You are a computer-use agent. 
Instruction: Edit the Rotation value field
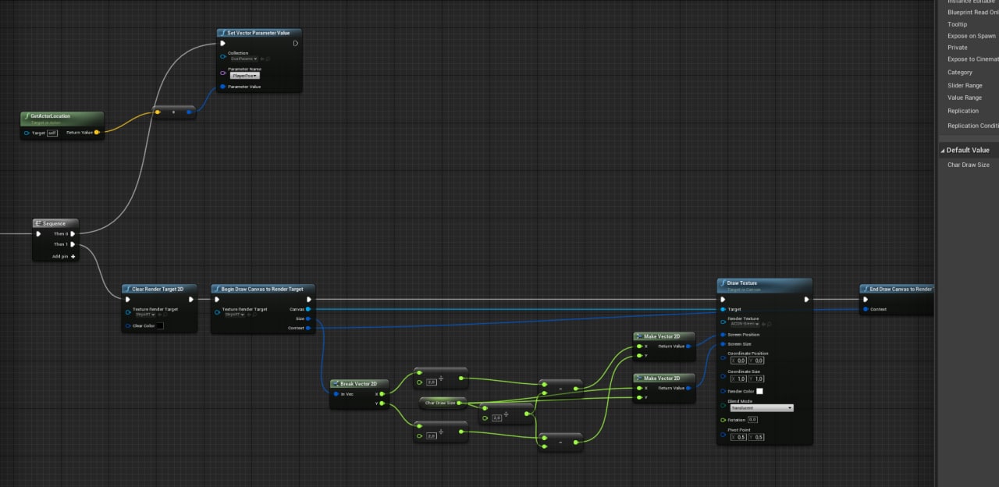point(753,420)
